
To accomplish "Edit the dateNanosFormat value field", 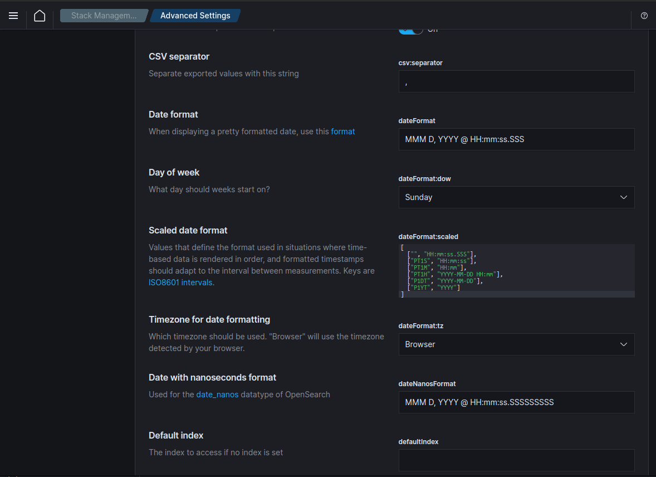I will [x=516, y=402].
